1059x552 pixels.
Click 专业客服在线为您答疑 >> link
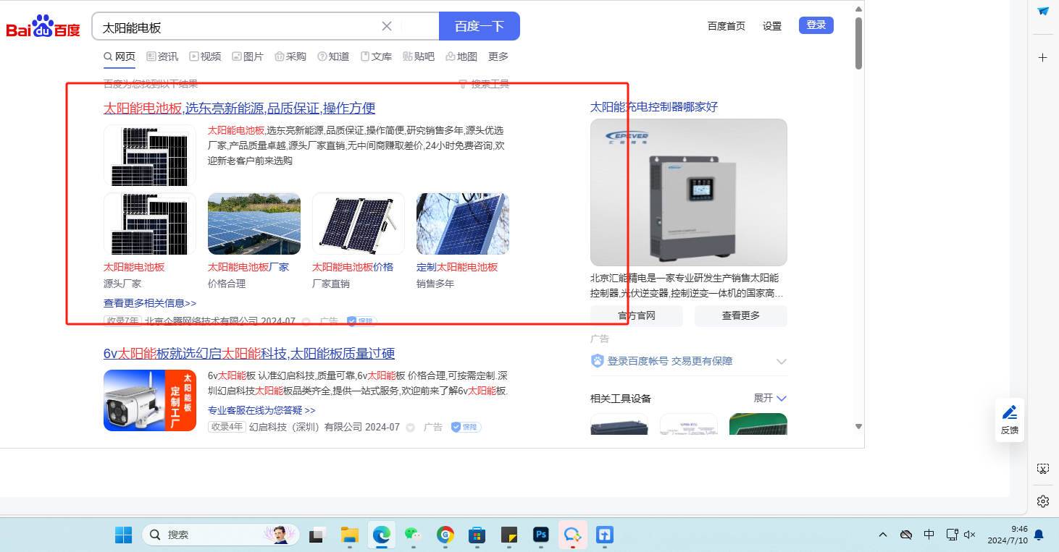[261, 410]
